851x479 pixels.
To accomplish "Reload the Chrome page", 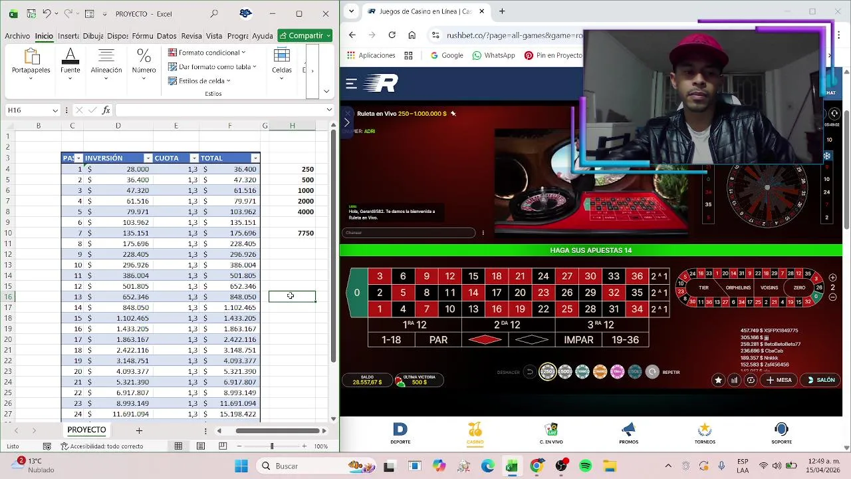I will [x=392, y=35].
